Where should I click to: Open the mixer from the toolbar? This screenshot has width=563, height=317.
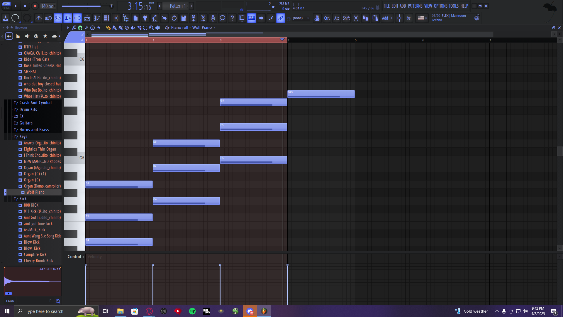[x=116, y=18]
